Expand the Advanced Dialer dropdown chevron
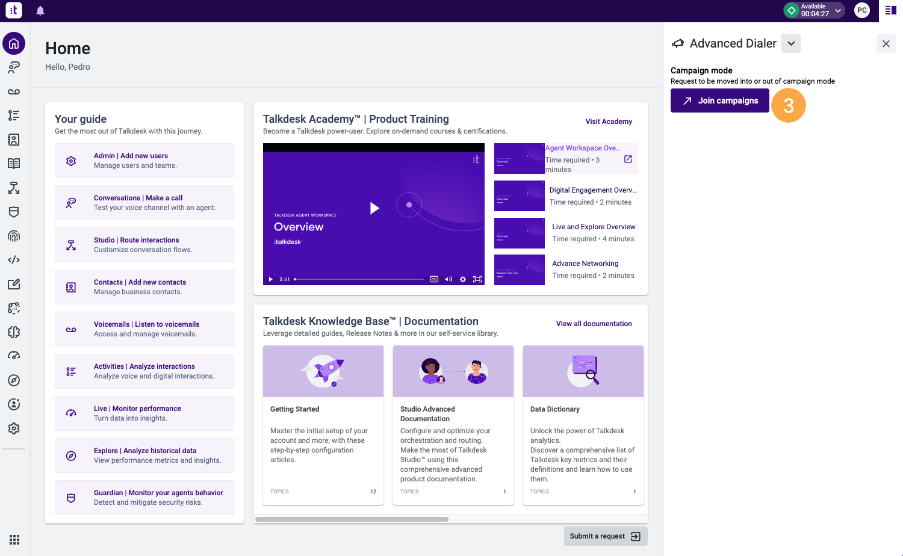Viewport: 903px width, 556px height. coord(791,43)
